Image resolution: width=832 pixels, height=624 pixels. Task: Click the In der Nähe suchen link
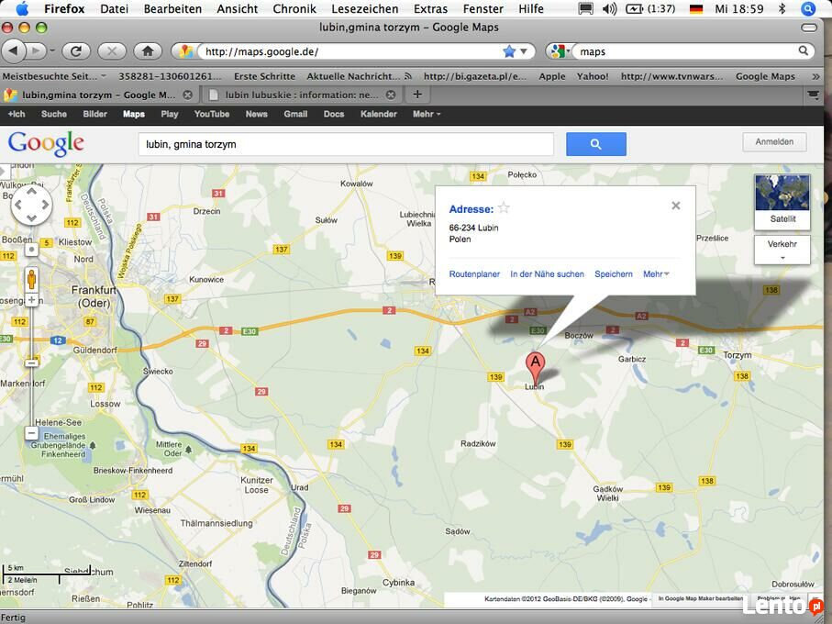point(547,274)
